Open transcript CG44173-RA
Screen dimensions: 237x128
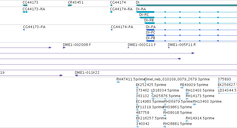point(34,9)
